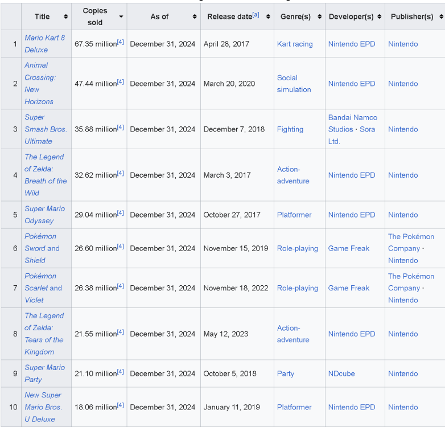This screenshot has width=445, height=427.
Task: Click citation [4] next to 47.44 million
Action: point(121,82)
